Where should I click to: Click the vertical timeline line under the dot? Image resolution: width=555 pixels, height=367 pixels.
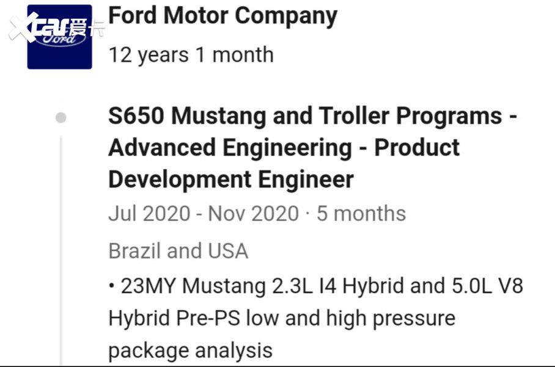click(61, 244)
